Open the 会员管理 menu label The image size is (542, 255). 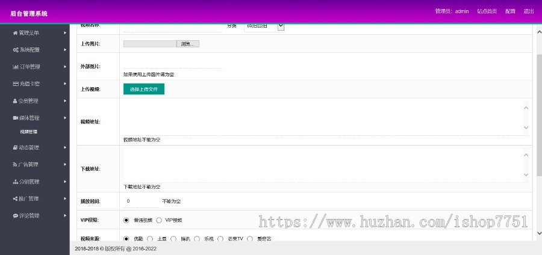28,101
